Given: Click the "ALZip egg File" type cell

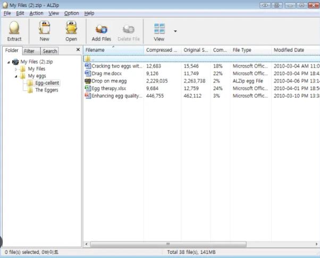Looking at the screenshot, I should coord(248,81).
